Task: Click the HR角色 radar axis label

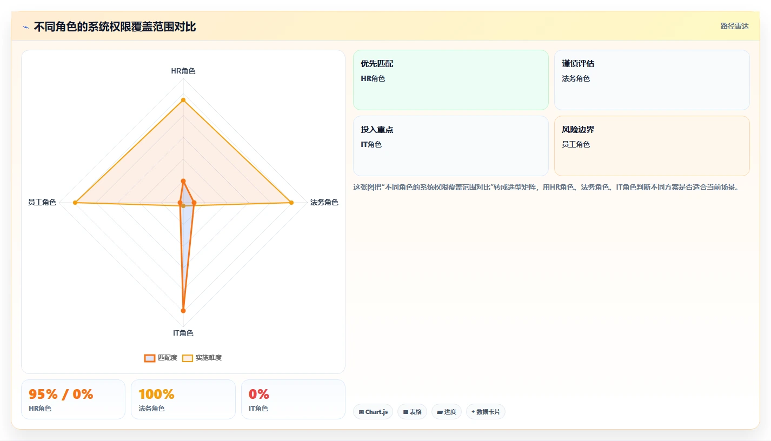Action: click(x=183, y=71)
